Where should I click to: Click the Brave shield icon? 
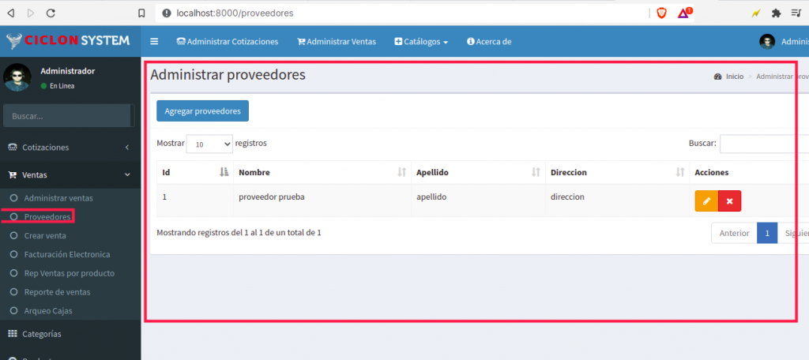click(x=661, y=13)
